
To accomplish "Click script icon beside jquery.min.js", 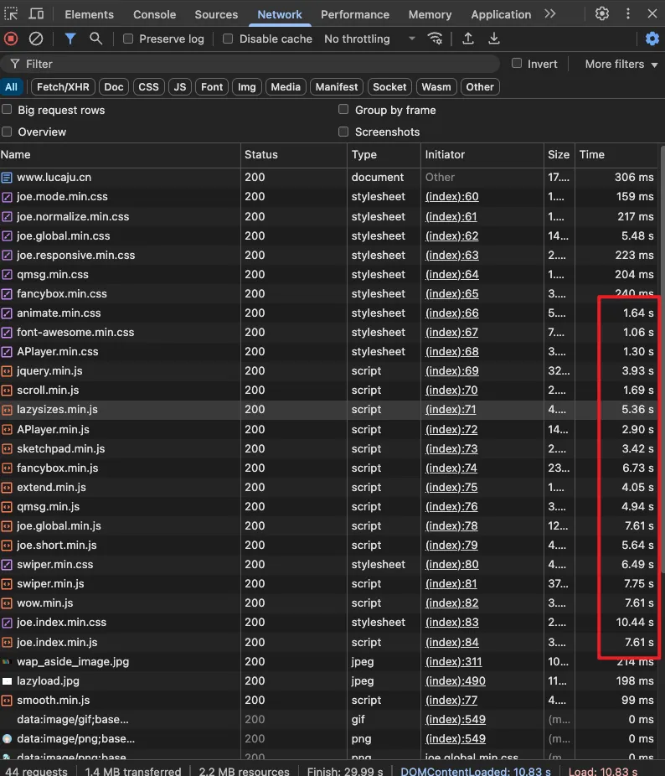I will pos(7,371).
